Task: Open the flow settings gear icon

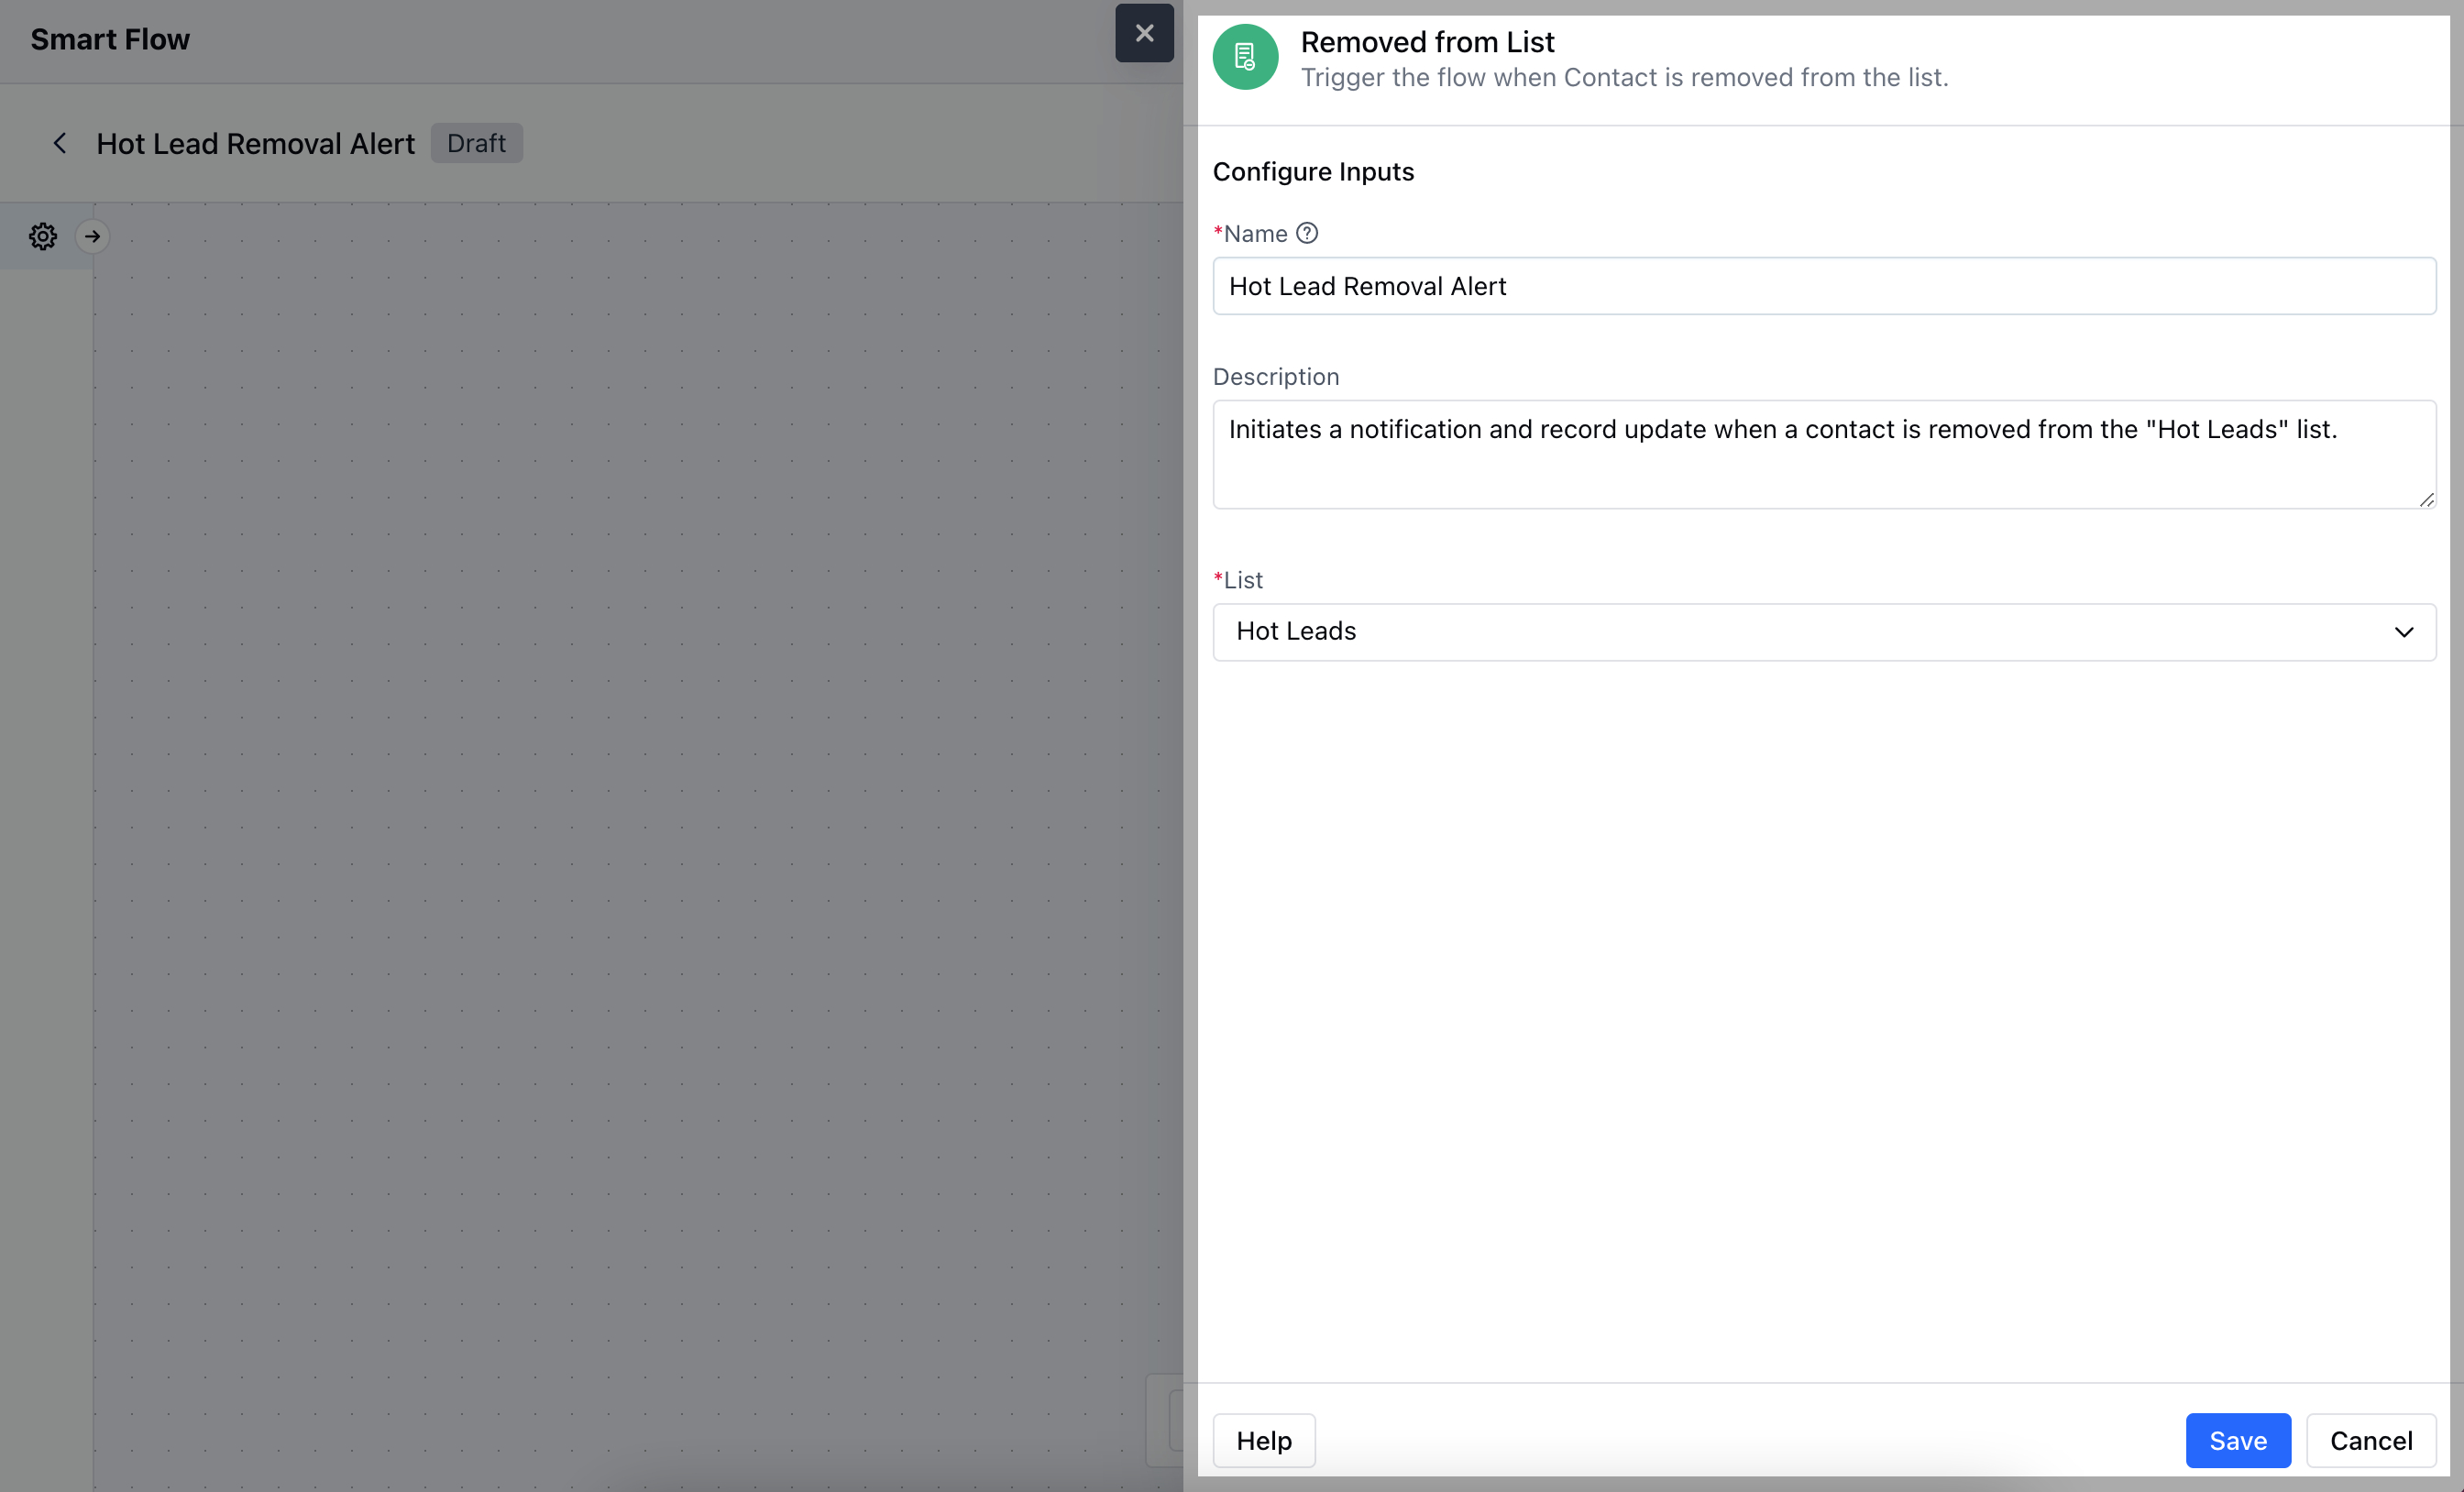Action: click(43, 236)
